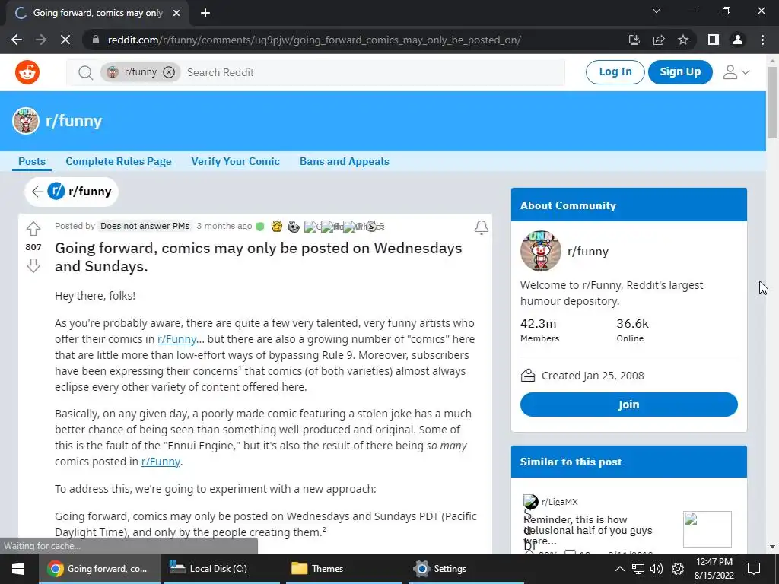This screenshot has width=779, height=584.
Task: Click the network tray icon
Action: point(638,569)
